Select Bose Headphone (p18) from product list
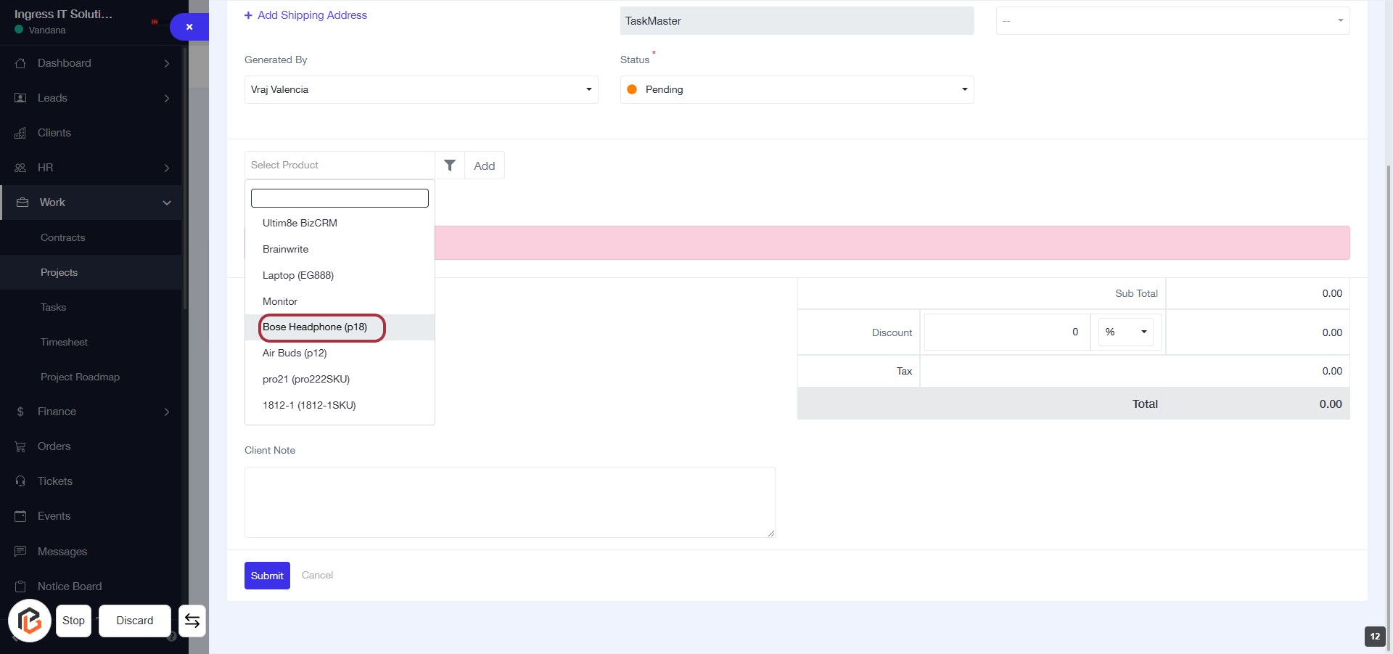Viewport: 1393px width, 654px height. (315, 327)
